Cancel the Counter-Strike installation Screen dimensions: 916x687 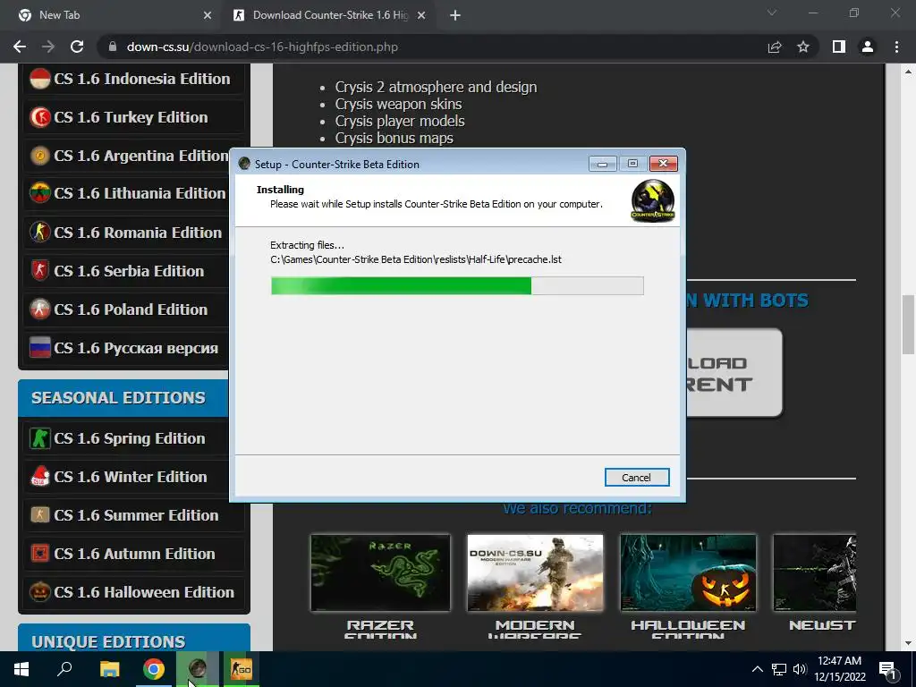click(x=637, y=478)
